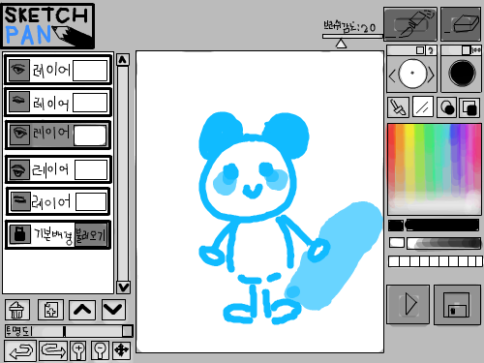This screenshot has width=484, height=363.
Task: Select the first 레이어 layer name
Action: coord(51,70)
